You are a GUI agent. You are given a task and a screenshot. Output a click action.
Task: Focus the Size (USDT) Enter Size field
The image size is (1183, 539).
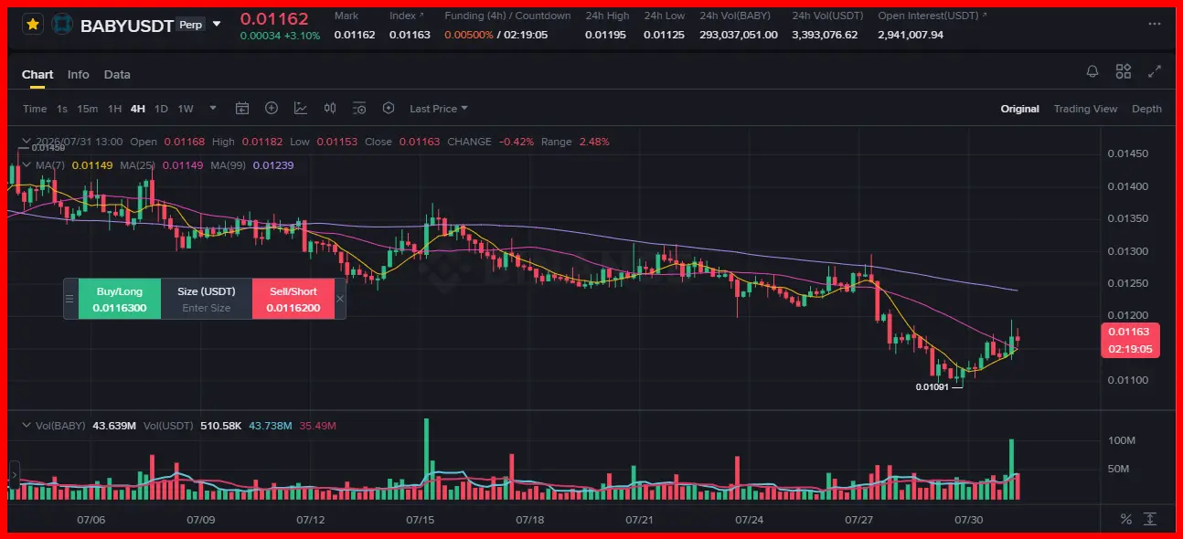207,308
